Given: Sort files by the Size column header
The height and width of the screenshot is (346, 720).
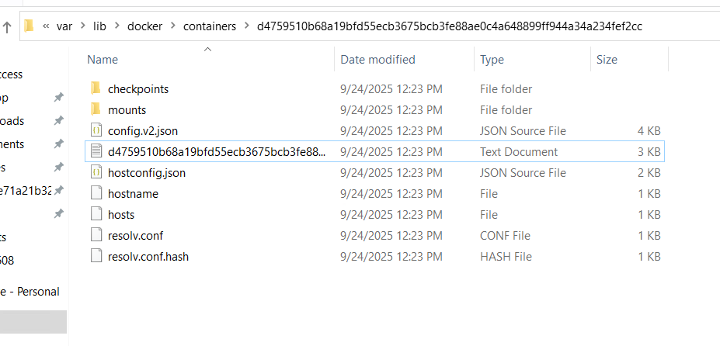Looking at the screenshot, I should (607, 60).
